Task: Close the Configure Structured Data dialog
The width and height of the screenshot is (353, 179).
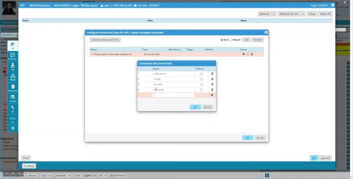Action: pyautogui.click(x=266, y=32)
